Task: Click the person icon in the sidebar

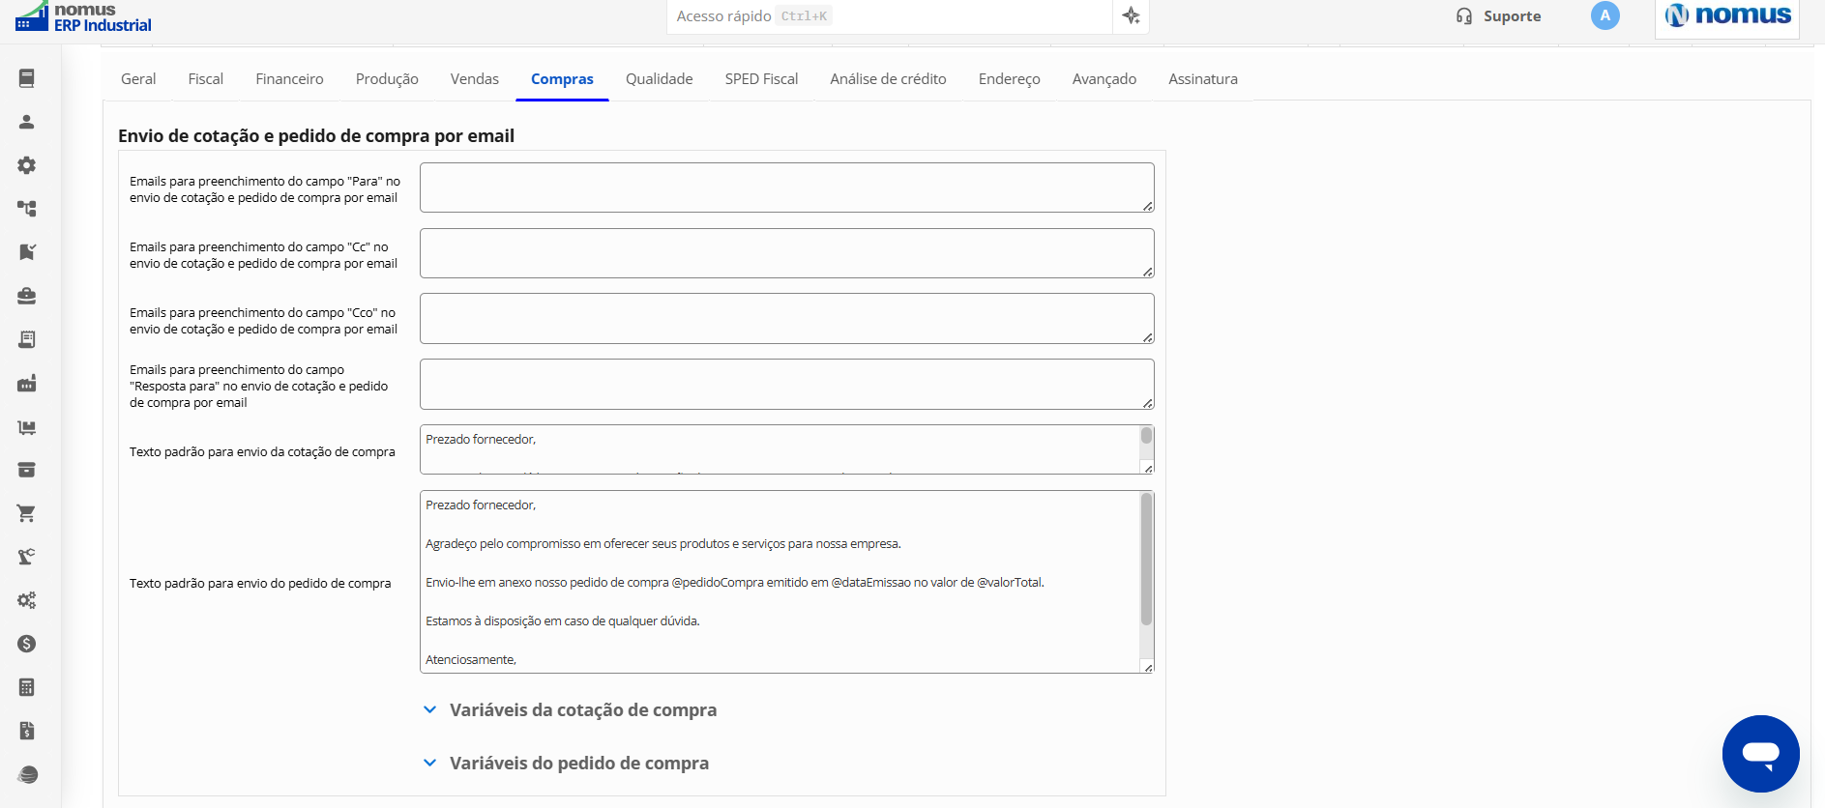Action: point(27,122)
